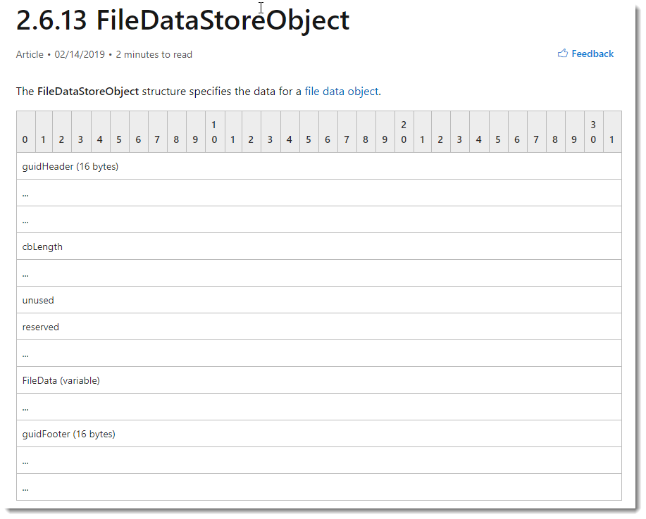
Task: Click the page title heading text
Action: point(182,21)
